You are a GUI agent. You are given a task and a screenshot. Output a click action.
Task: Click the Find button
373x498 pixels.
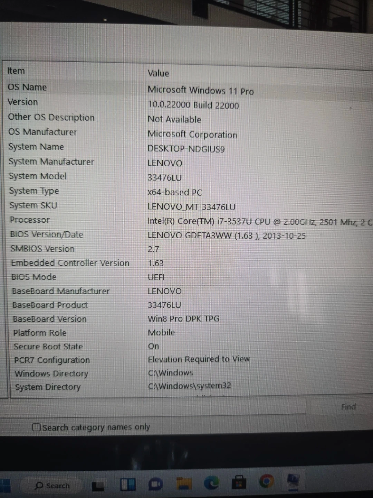tap(348, 407)
